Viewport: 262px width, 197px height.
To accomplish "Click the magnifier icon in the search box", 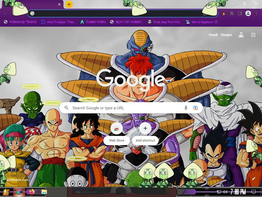I will tap(66, 108).
